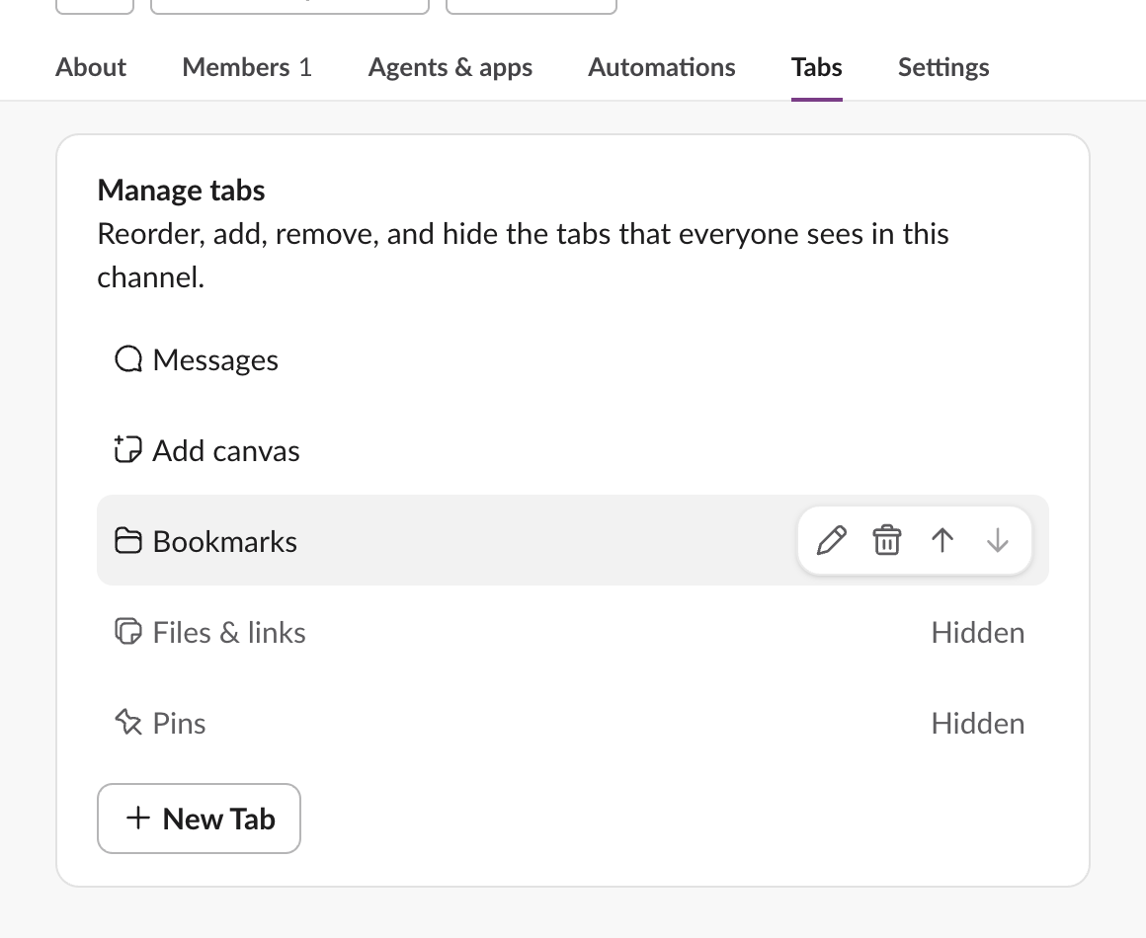Click the Messages speech bubble icon
The image size is (1146, 938).
click(x=128, y=359)
